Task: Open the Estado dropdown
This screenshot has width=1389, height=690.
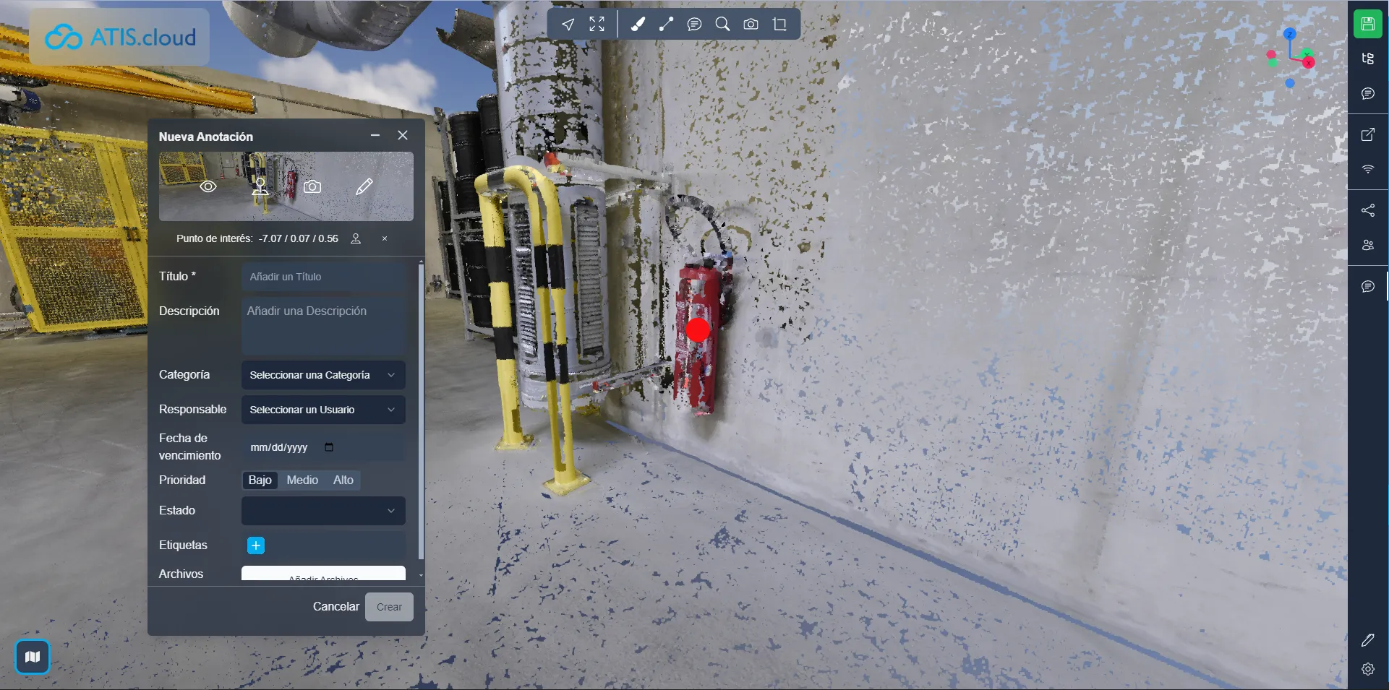Action: [x=323, y=511]
